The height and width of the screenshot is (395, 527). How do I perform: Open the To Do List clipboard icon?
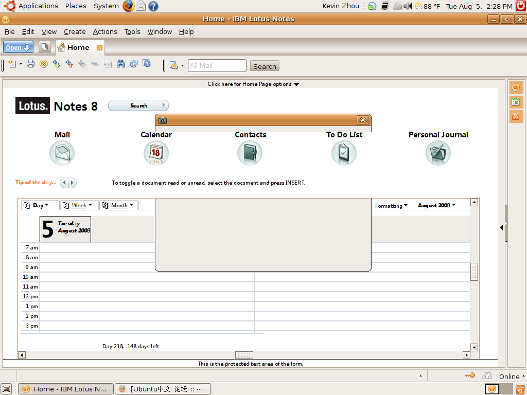tap(344, 153)
